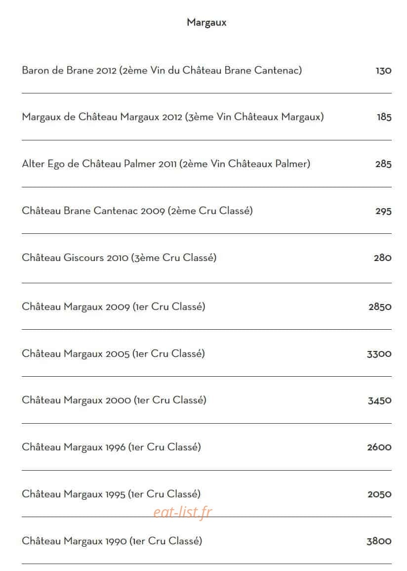
Task: Click the 2850 price
Action: coord(380,307)
